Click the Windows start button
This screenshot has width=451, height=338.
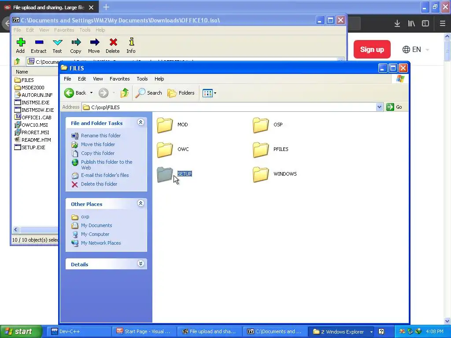21,332
